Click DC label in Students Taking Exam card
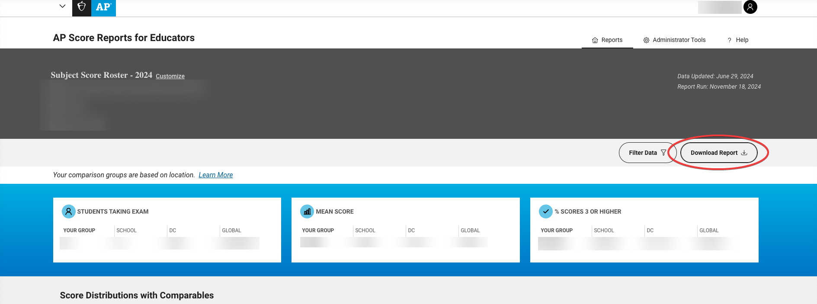 (173, 230)
